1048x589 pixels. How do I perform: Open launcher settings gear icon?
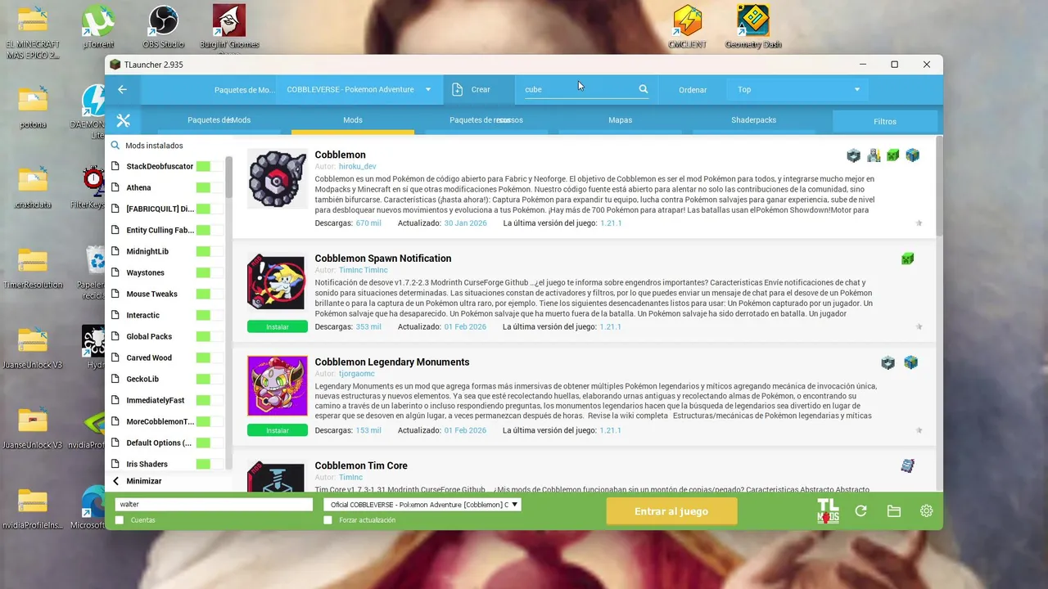point(926,511)
